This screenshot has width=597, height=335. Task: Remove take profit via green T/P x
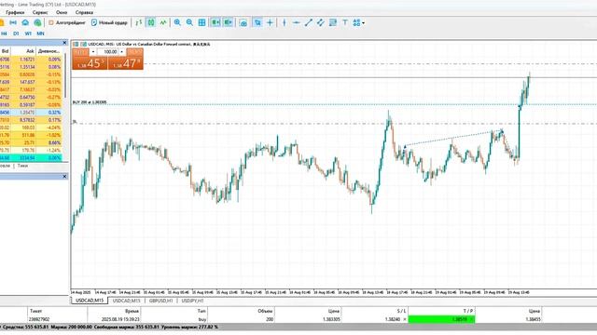click(x=471, y=319)
